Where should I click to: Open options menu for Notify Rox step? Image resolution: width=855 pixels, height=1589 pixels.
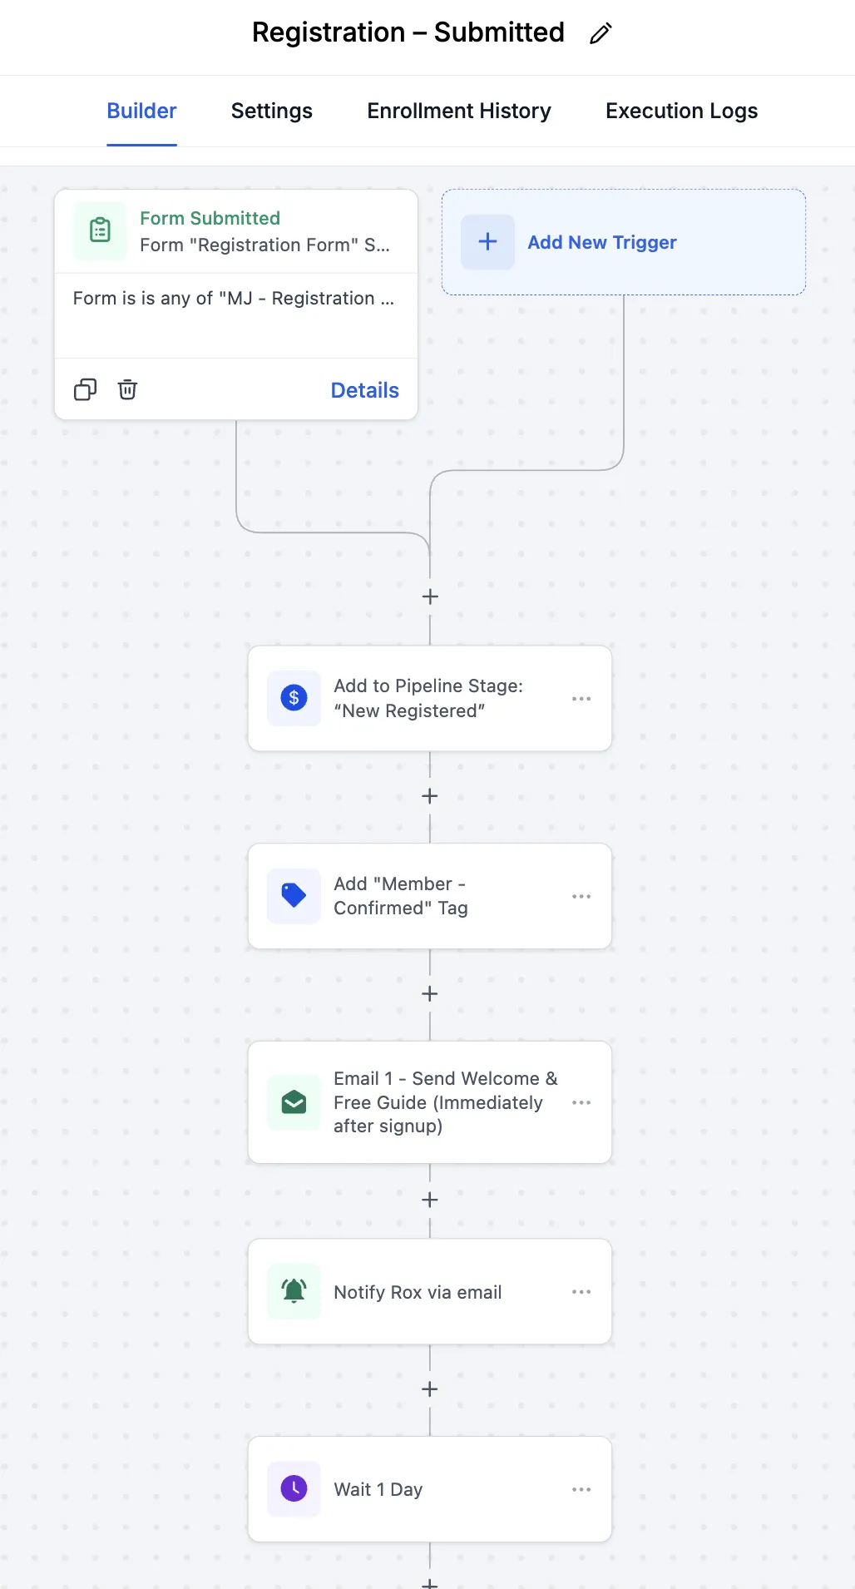(581, 1292)
